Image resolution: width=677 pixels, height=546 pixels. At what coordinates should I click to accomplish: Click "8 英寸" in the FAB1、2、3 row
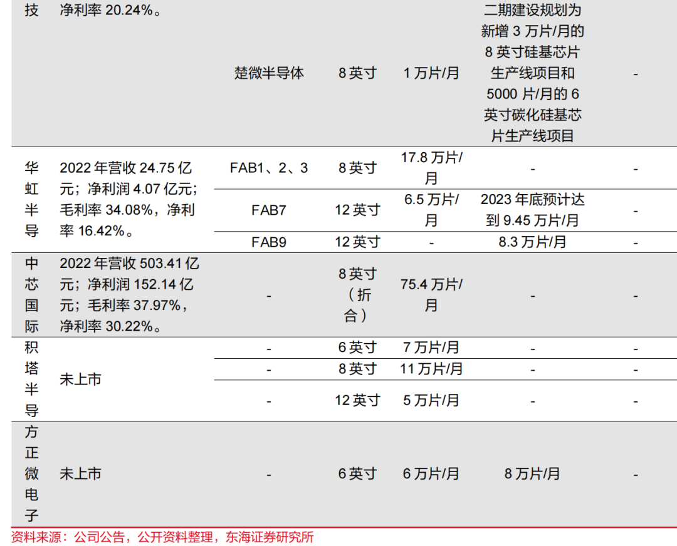pyautogui.click(x=357, y=168)
